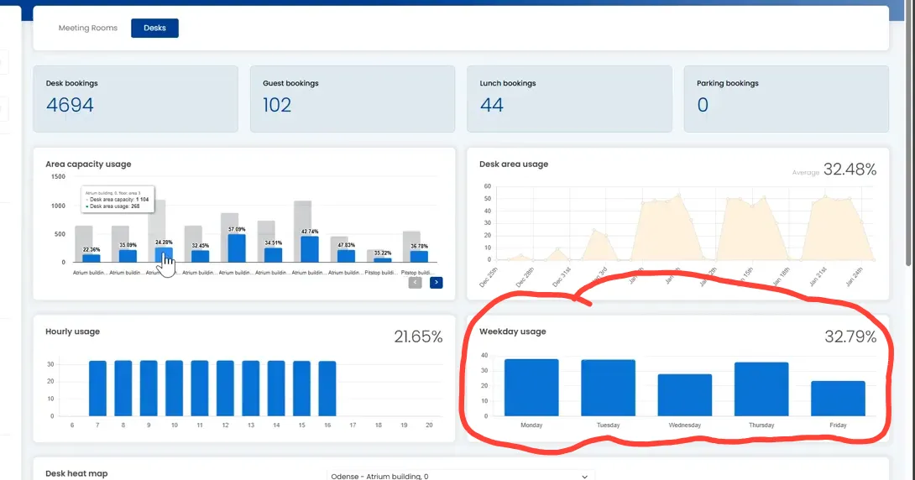
Task: Click the Desk heat map heading
Action: [76, 473]
